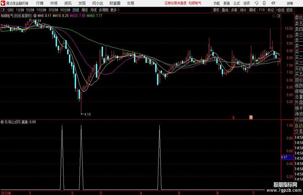Open the 市场 menu
The width and height of the screenshot is (303, 195).
coord(54,3)
